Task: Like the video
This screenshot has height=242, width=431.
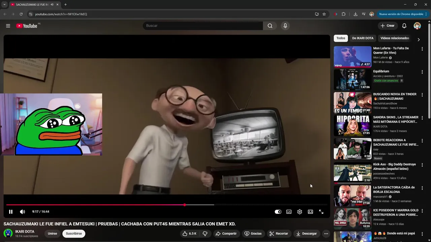Action: pos(190,234)
